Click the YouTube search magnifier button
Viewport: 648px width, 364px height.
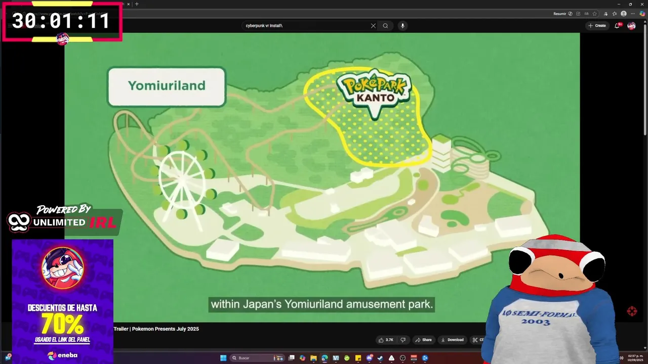tap(385, 26)
